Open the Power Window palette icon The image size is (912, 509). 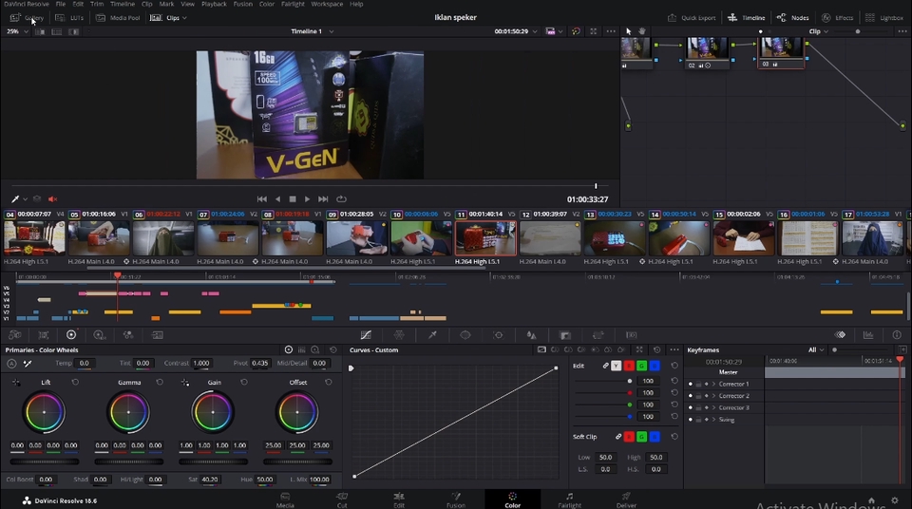pyautogui.click(x=465, y=335)
